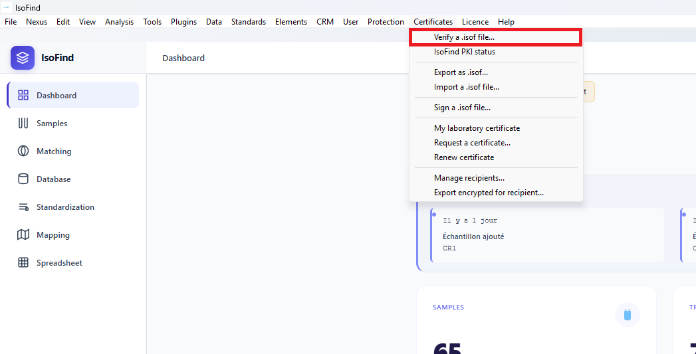Open the Spreadsheet section
The image size is (696, 354).
point(73,262)
